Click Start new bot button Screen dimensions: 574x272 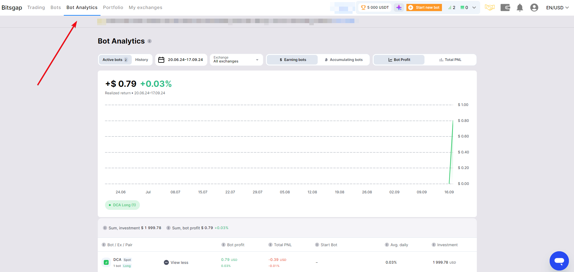[424, 8]
